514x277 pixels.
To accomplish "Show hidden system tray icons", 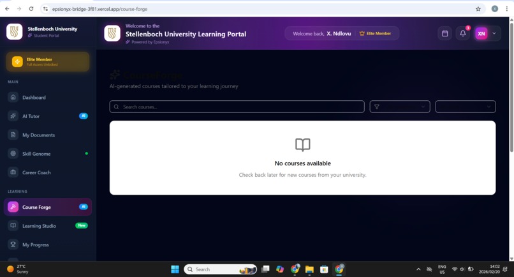I will coord(418,269).
